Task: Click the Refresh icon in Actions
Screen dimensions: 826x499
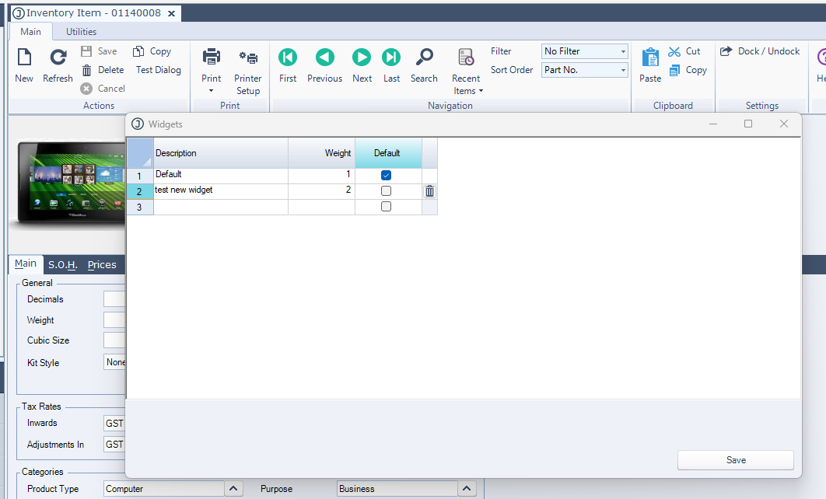Action: coord(58,58)
